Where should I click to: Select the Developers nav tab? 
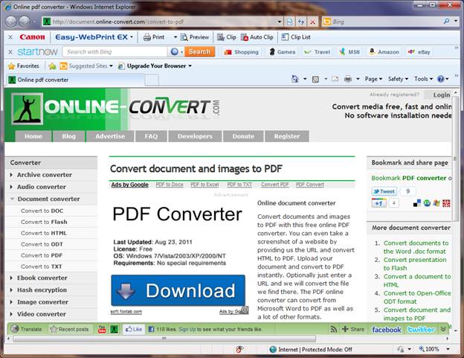click(x=195, y=136)
